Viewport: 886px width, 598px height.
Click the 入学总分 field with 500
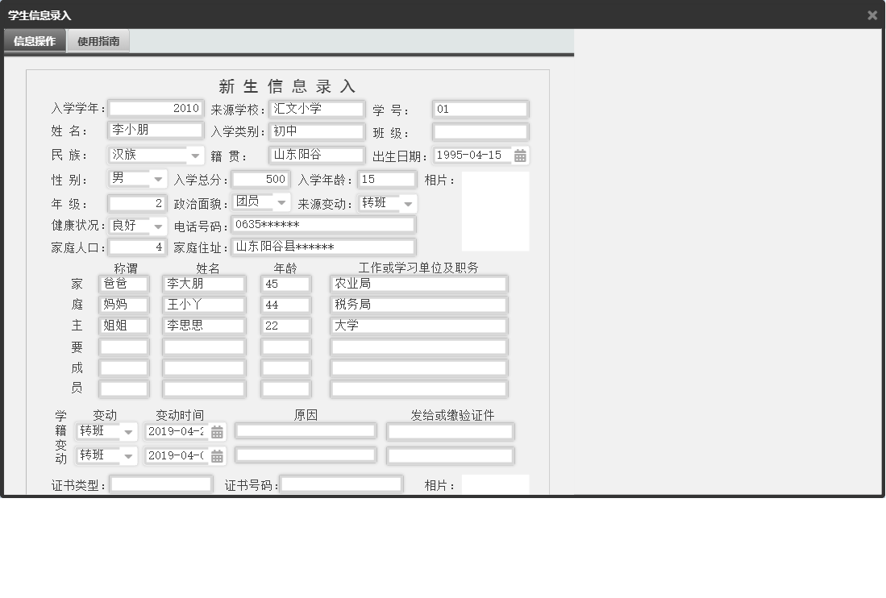tap(261, 180)
